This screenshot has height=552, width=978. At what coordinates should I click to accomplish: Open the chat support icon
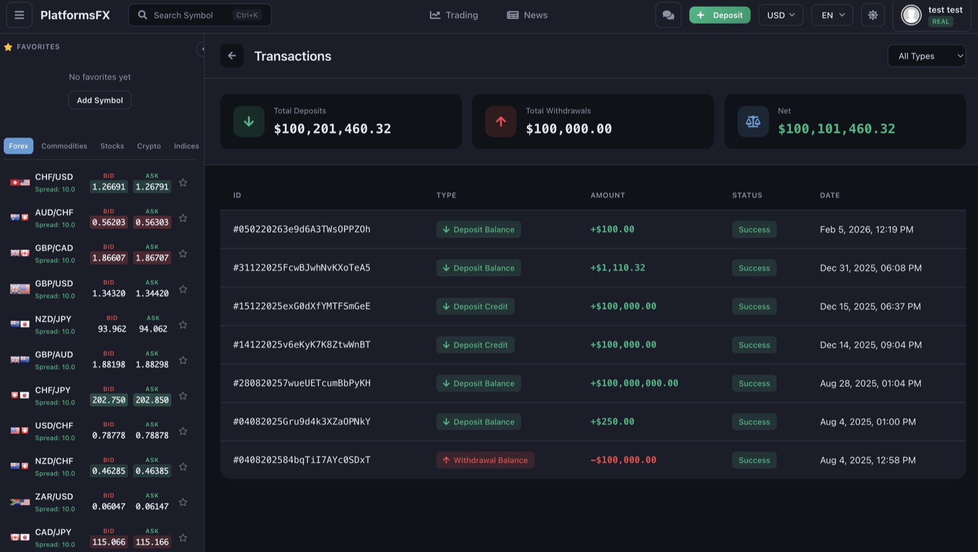click(668, 15)
